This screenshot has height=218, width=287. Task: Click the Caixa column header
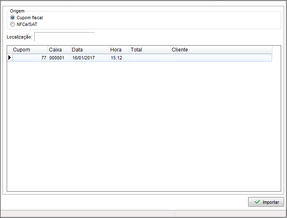coord(59,50)
